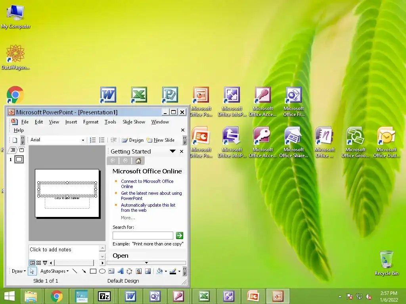Apply Line Color brush swatch
Image resolution: width=406 pixels, height=304 pixels.
point(173,271)
